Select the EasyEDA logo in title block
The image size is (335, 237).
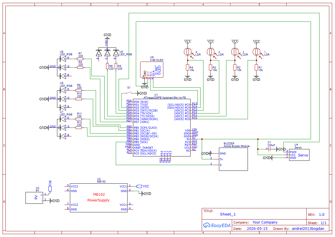point(217,225)
